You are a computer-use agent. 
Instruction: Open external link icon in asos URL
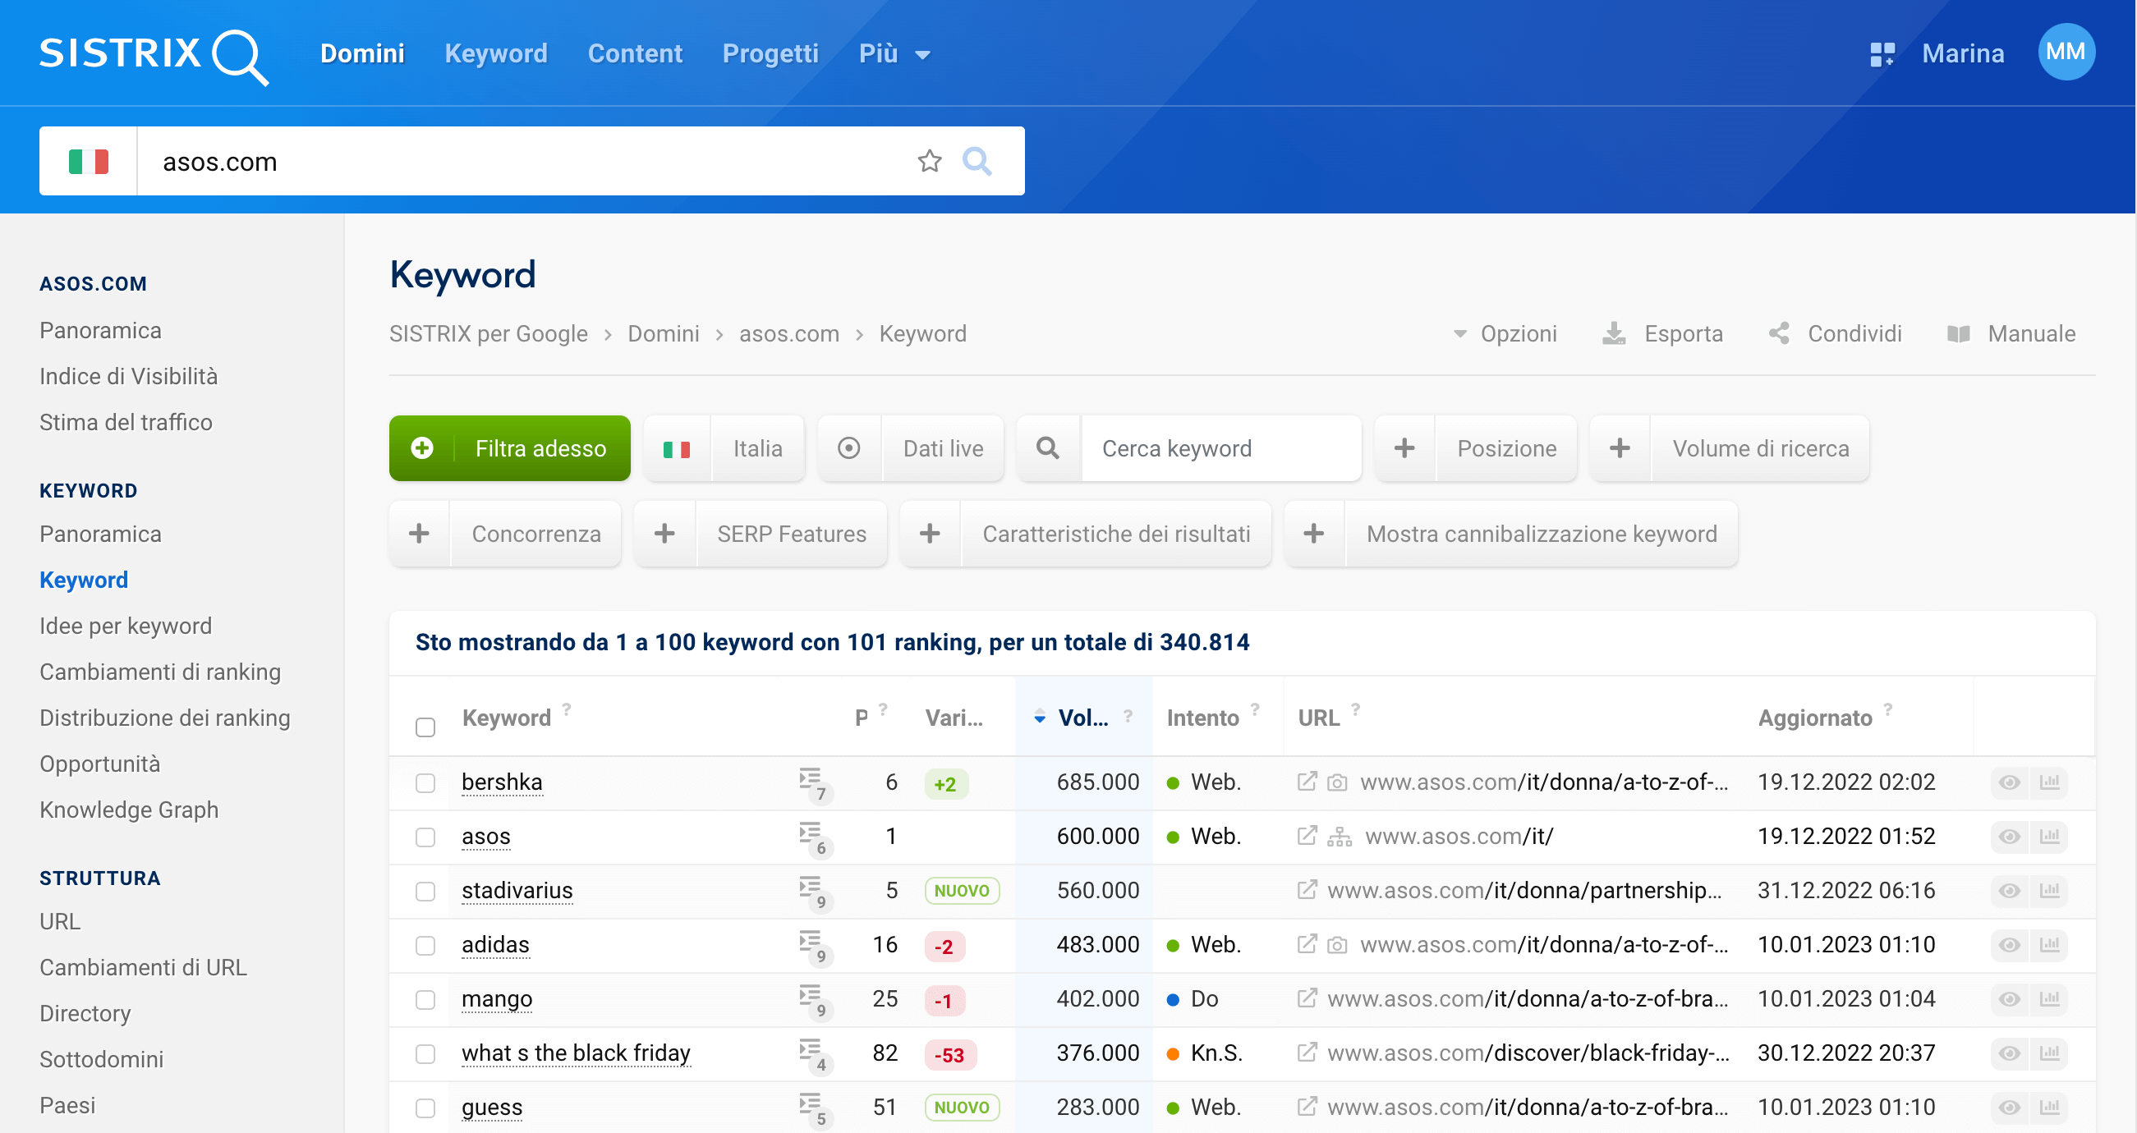tap(1307, 836)
